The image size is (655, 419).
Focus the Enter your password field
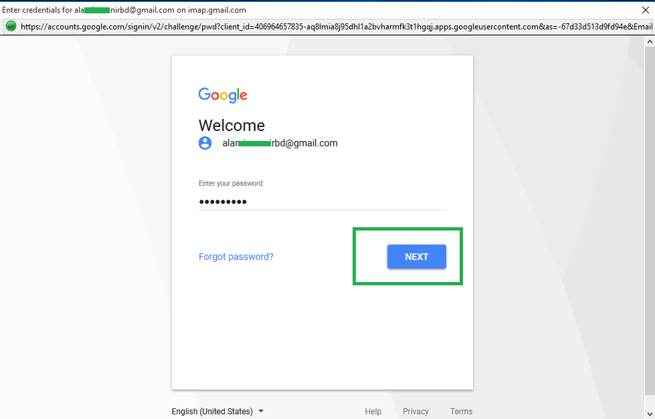tap(322, 202)
